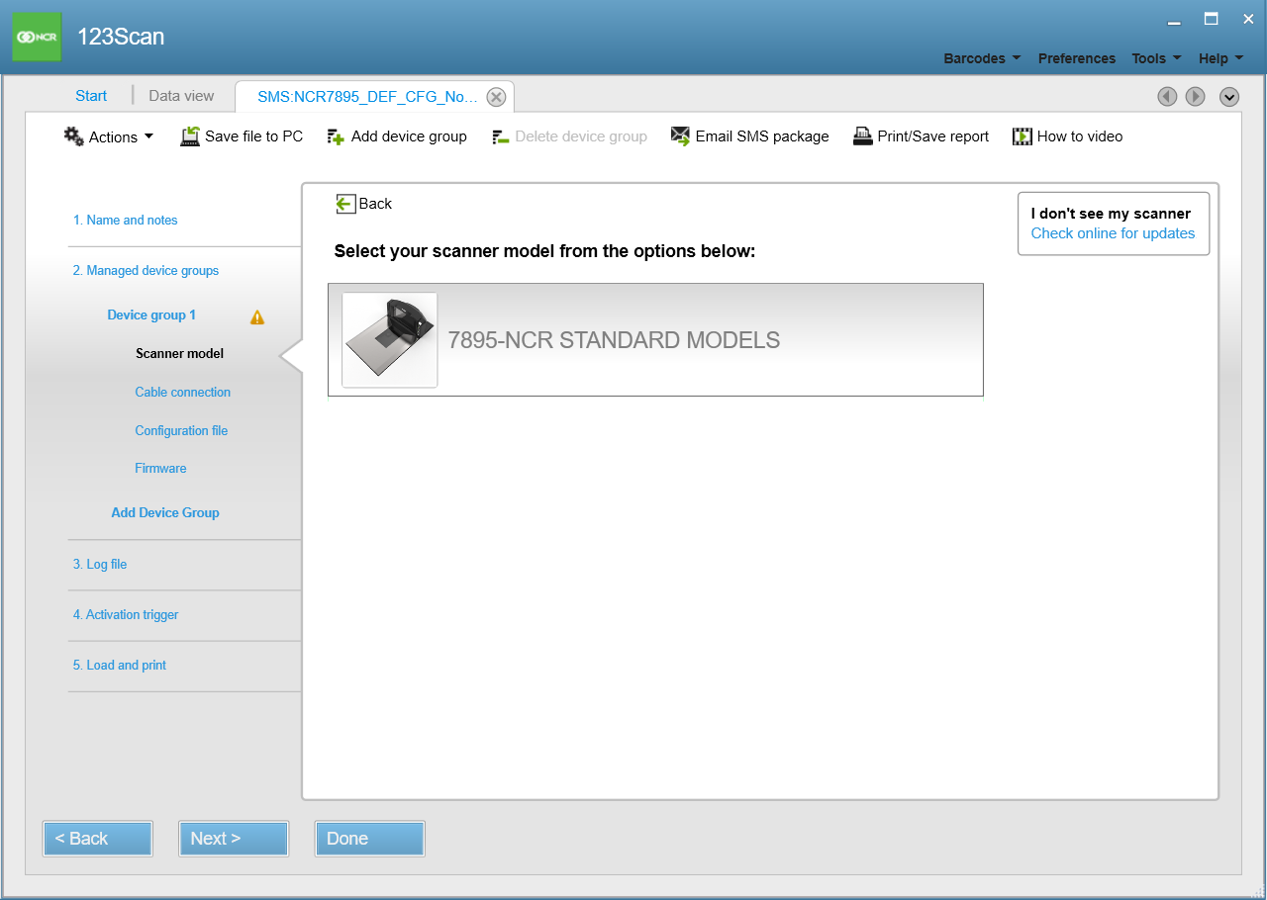Select the 7895-NCR scanner thumbnail
Screen dimensions: 1267x900
click(390, 340)
